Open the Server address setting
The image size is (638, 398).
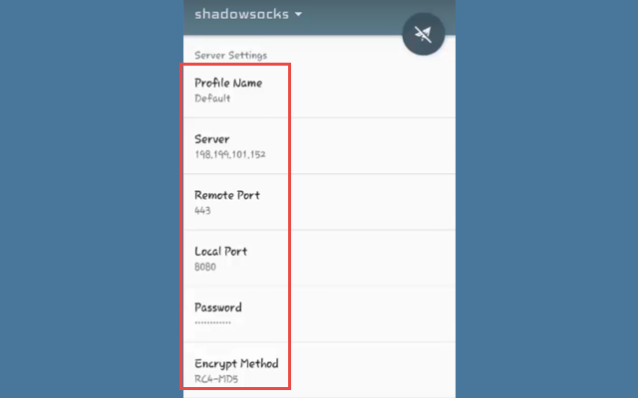point(212,139)
